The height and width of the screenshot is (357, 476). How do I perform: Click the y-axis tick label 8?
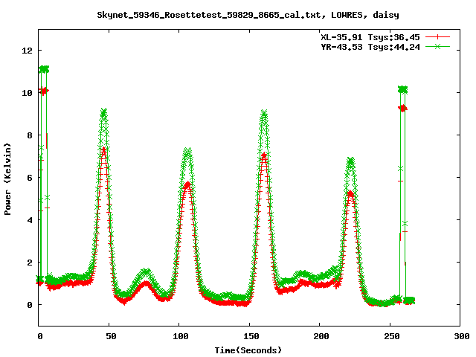tap(30, 135)
